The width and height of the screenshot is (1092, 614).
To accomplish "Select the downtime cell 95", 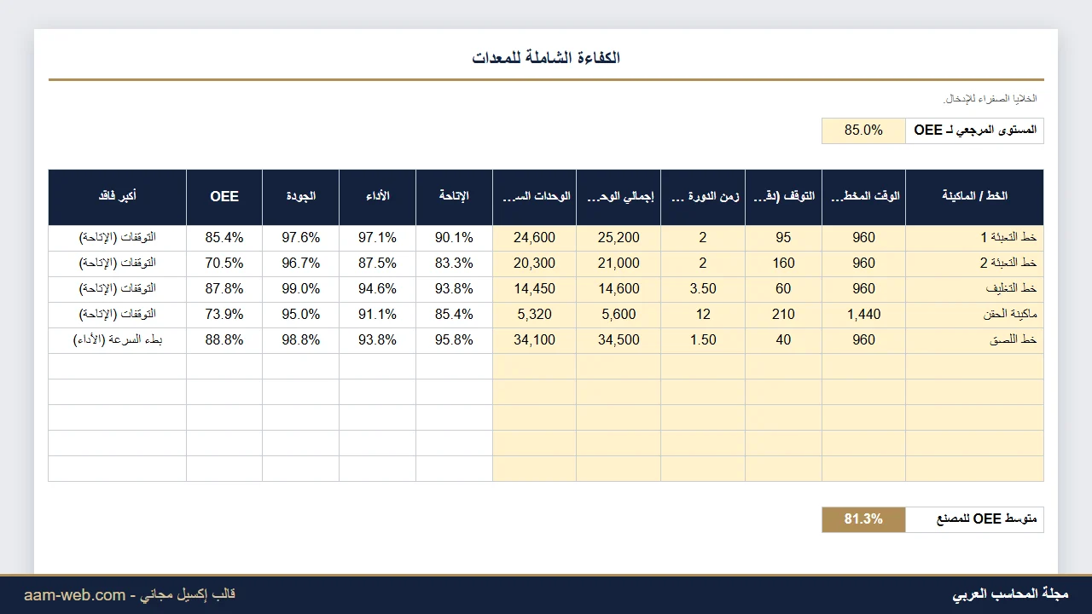I will point(783,238).
